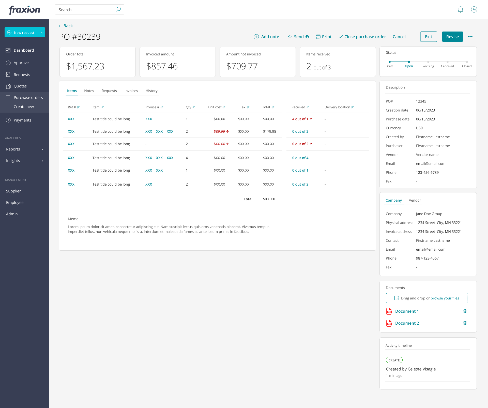Expand the New request dropdown arrow
Viewport: 488px width, 408px height.
[42, 33]
